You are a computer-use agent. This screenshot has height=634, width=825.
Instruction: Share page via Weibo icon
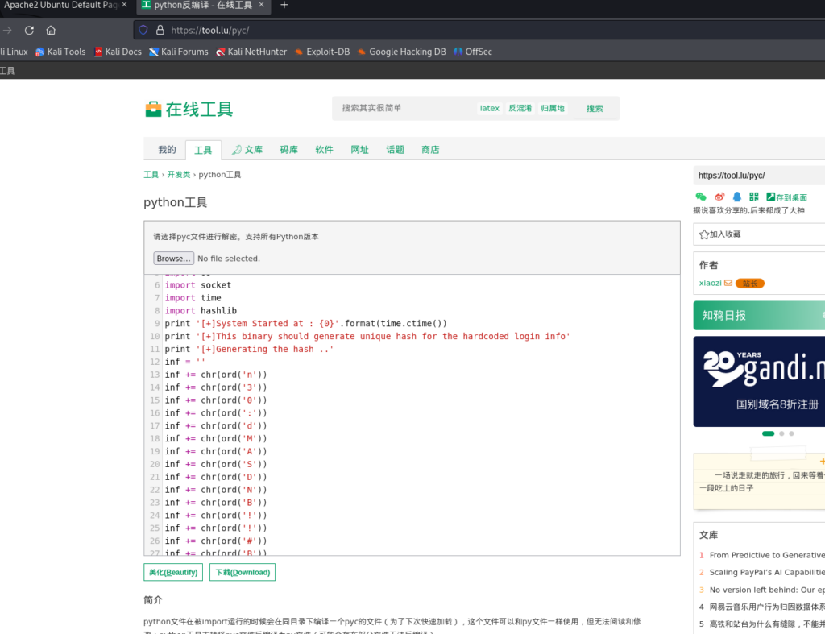tap(719, 197)
